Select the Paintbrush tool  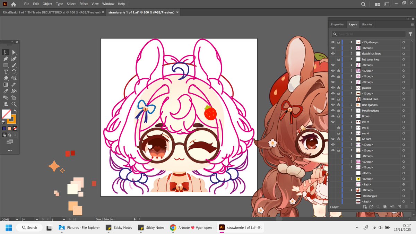14,65
